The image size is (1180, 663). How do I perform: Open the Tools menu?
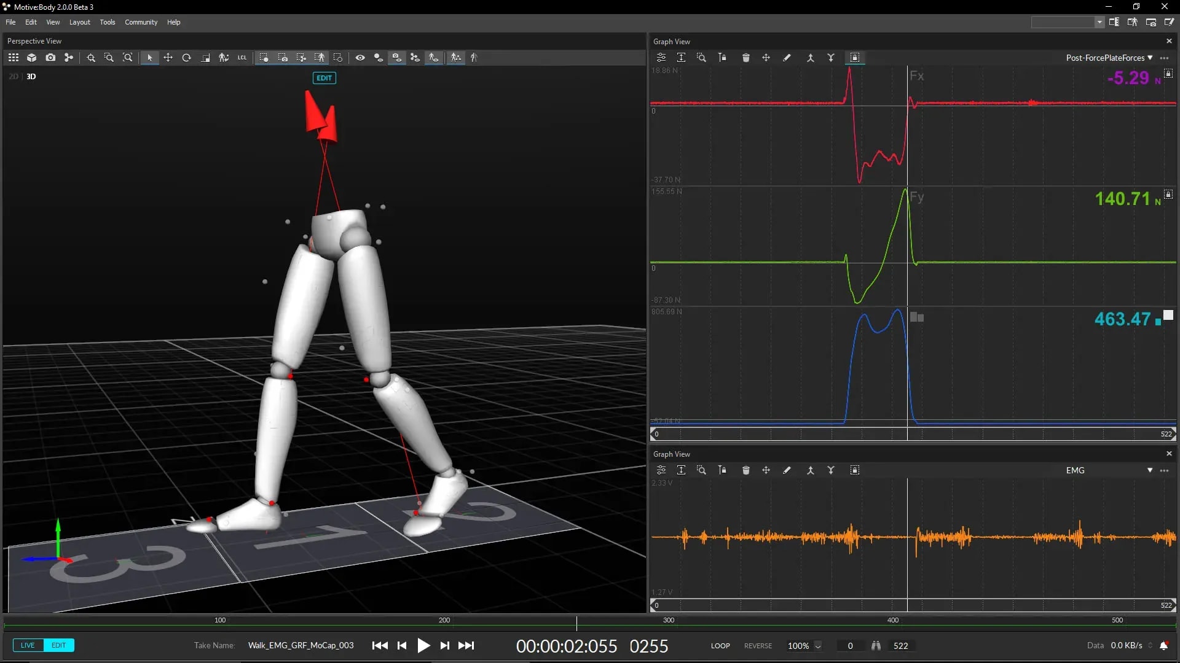coord(108,22)
